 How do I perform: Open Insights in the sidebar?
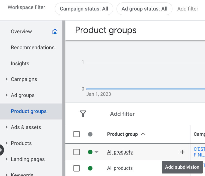click(20, 63)
